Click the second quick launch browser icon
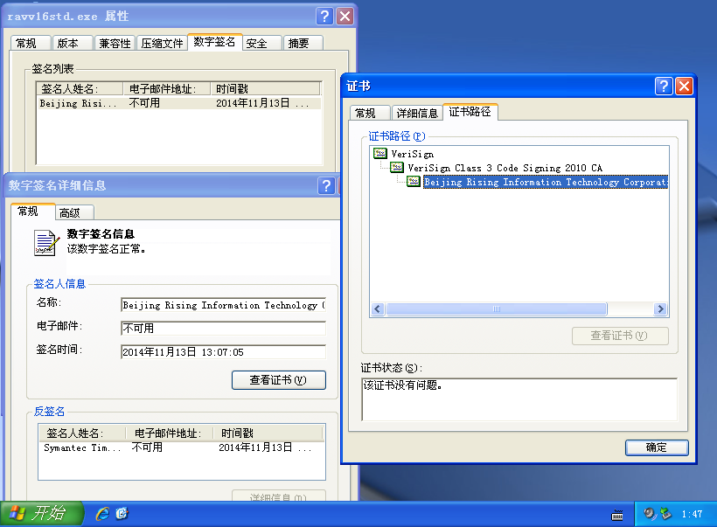The image size is (717, 527). click(122, 514)
